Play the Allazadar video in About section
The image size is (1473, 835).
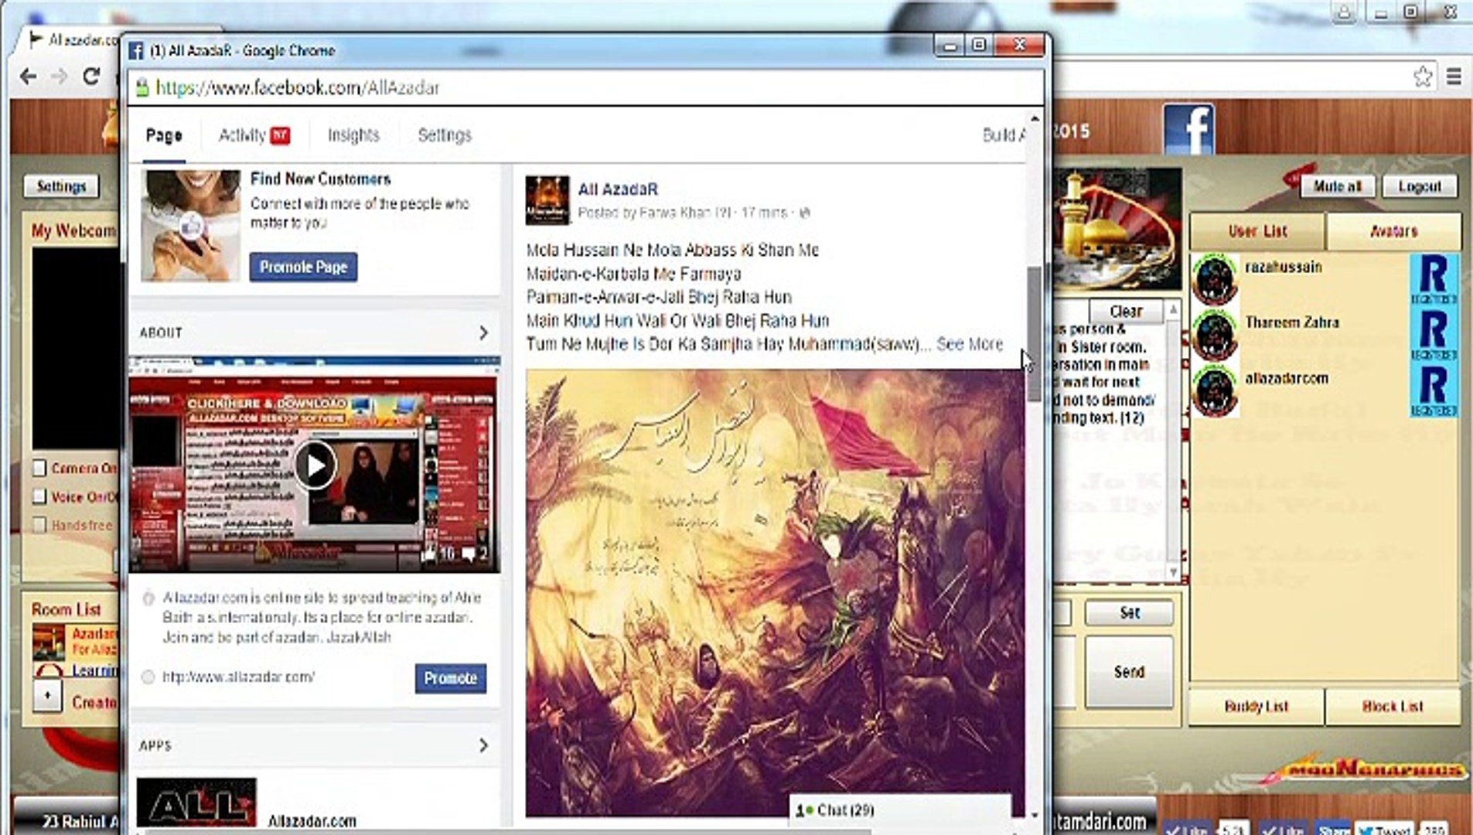coord(315,465)
